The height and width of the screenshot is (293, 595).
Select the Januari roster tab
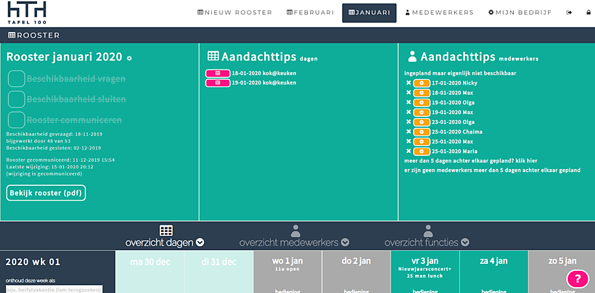pyautogui.click(x=369, y=13)
